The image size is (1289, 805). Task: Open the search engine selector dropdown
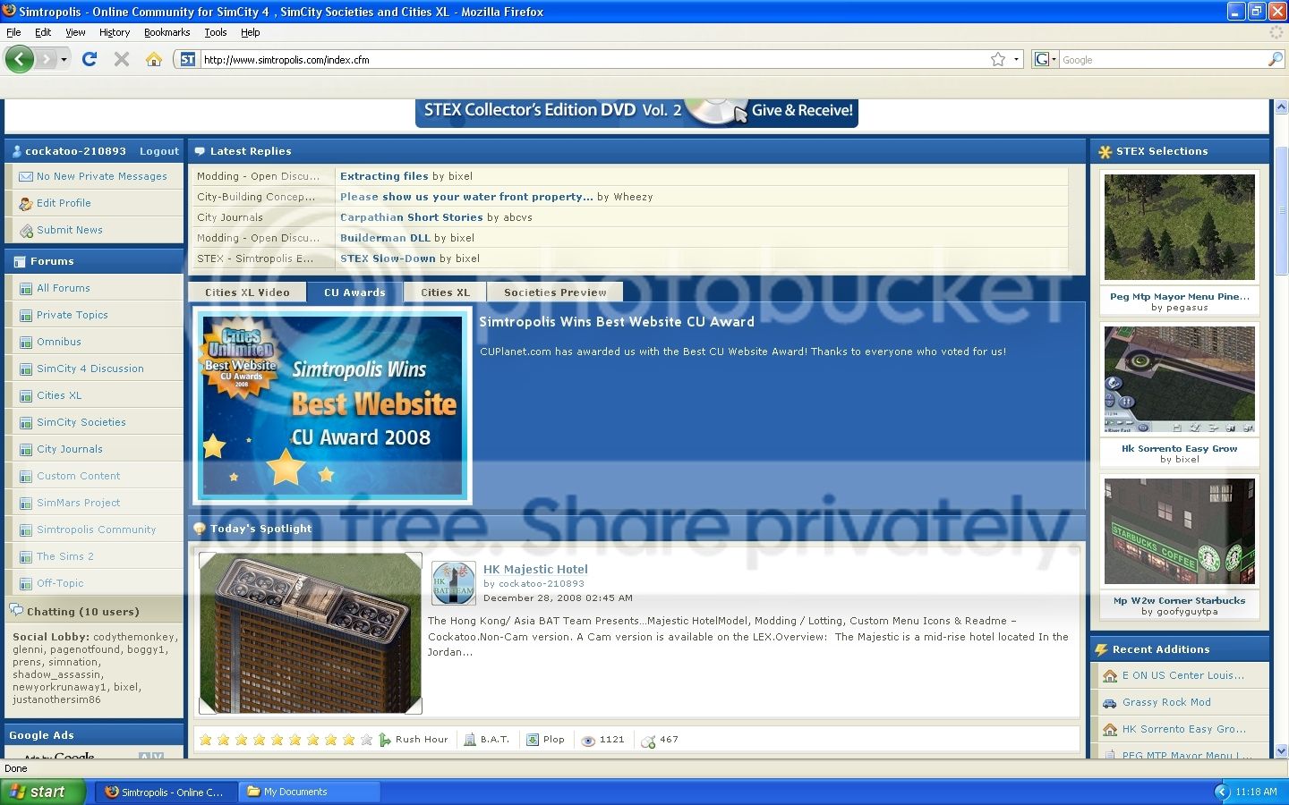click(x=1045, y=59)
